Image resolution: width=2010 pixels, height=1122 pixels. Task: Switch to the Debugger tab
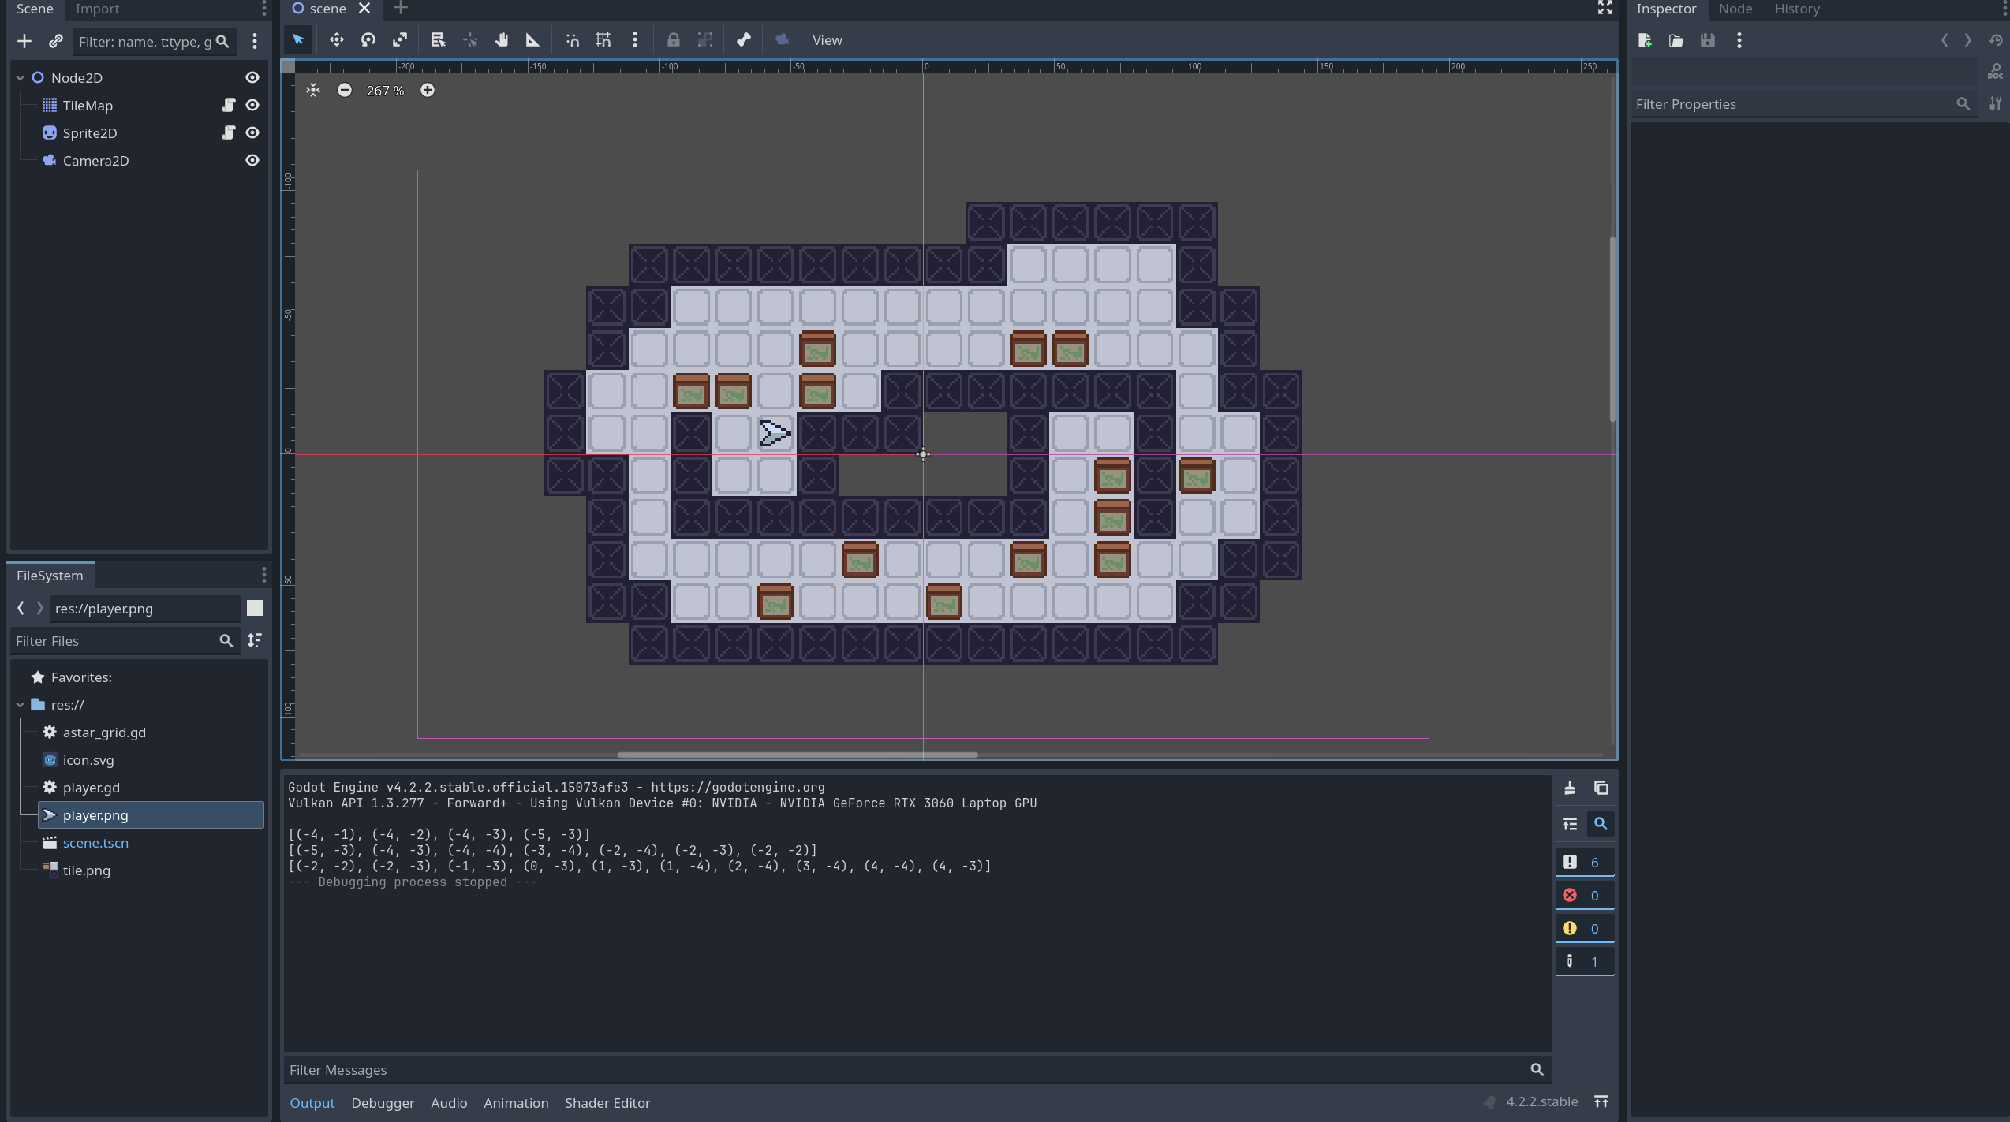pyautogui.click(x=383, y=1102)
